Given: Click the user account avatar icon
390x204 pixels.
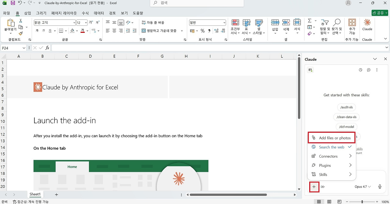Looking at the screenshot, I should point(348,3).
